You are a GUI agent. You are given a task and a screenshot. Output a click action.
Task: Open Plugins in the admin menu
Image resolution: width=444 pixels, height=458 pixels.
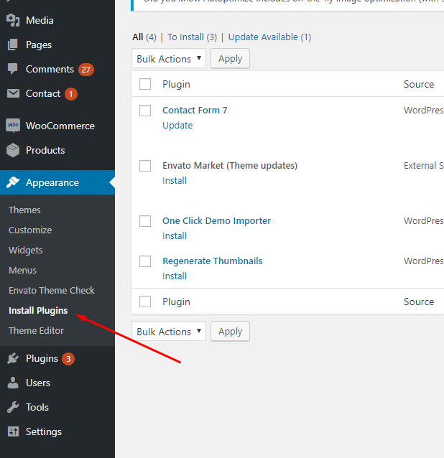(42, 359)
